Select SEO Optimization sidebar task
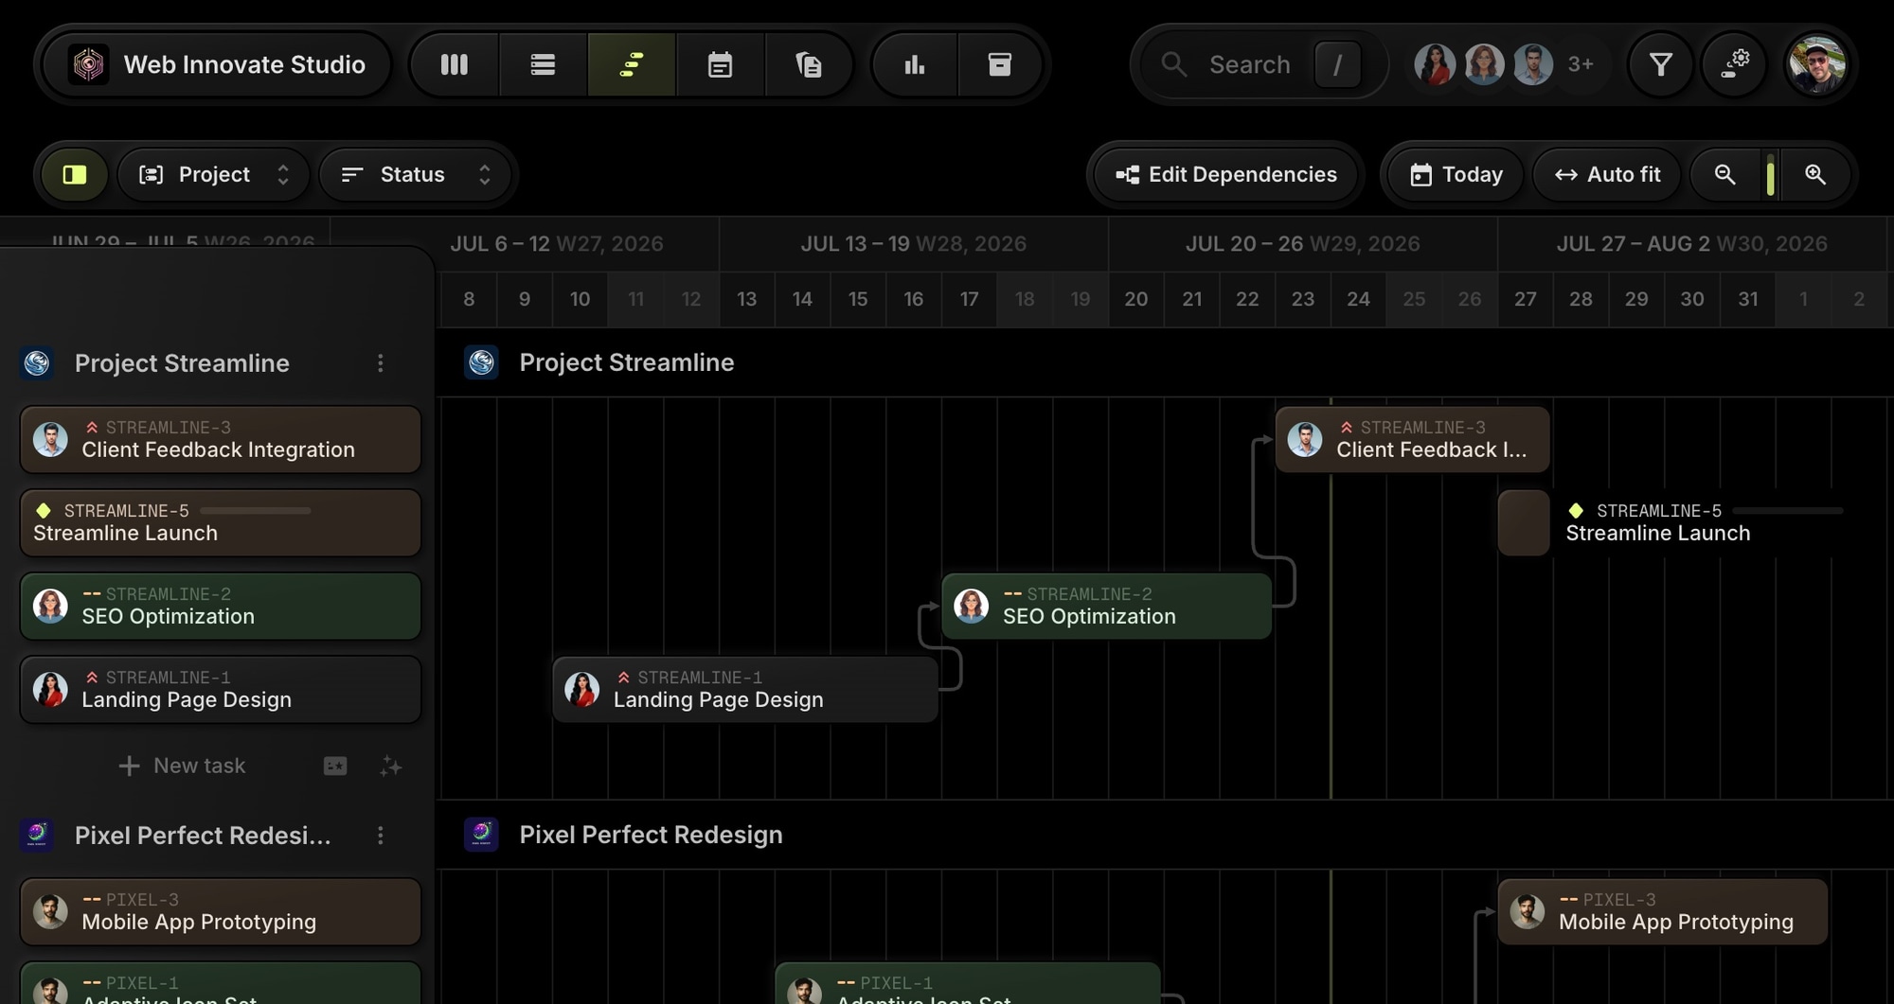Image resolution: width=1894 pixels, height=1004 pixels. pos(220,606)
